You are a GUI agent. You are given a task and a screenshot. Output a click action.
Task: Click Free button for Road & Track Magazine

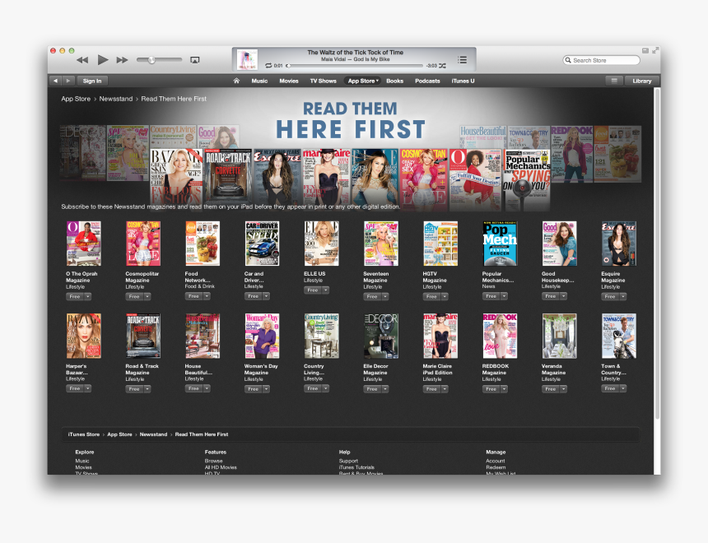coord(134,388)
